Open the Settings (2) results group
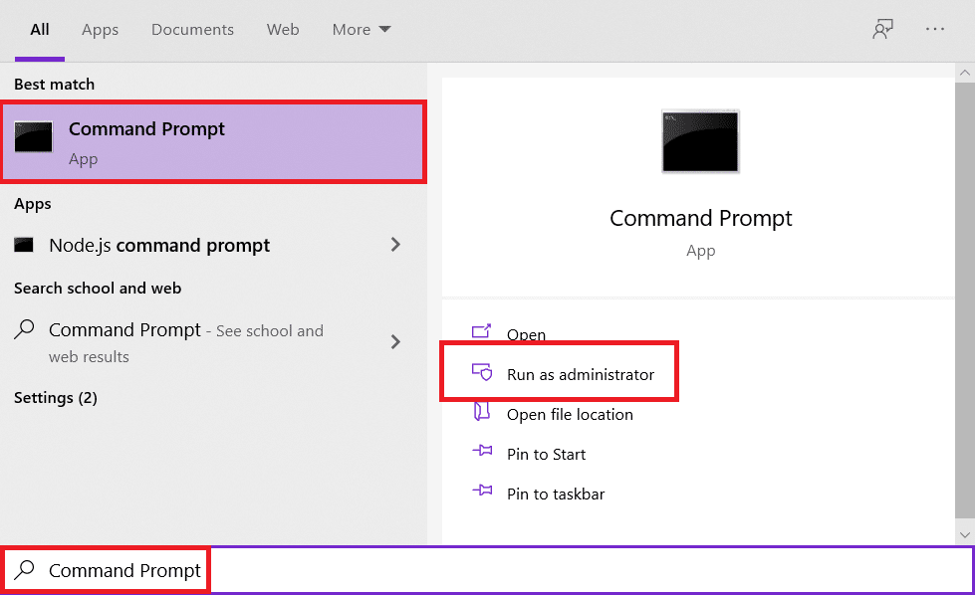The height and width of the screenshot is (595, 975). click(x=56, y=398)
